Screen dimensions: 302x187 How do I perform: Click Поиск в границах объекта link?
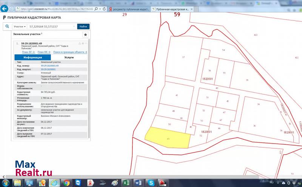(x=70, y=52)
